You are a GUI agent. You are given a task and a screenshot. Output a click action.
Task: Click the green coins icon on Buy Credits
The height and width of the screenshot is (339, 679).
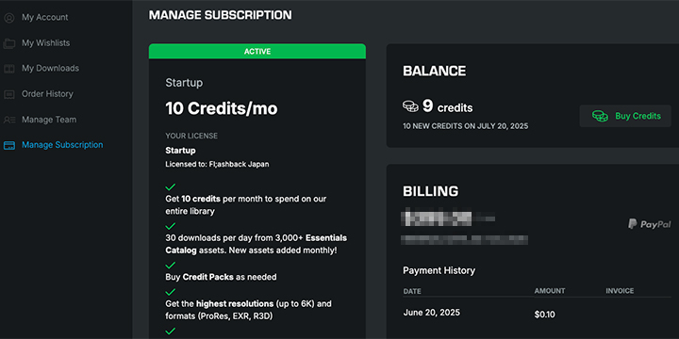[600, 116]
